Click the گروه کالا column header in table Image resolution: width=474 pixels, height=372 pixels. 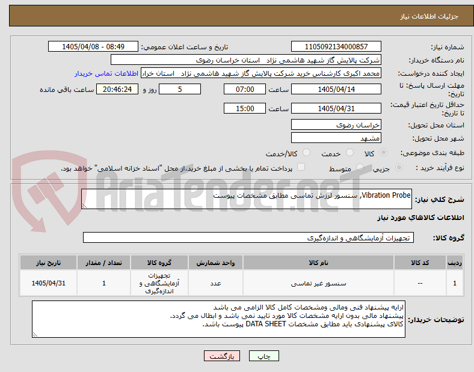(x=159, y=263)
